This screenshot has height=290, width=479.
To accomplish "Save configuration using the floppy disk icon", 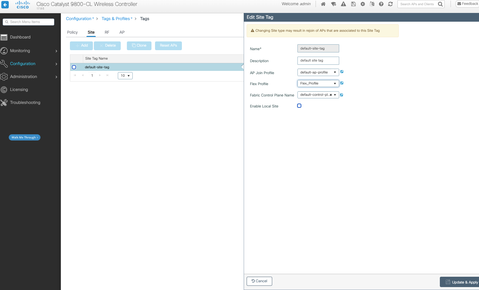I will [x=353, y=4].
